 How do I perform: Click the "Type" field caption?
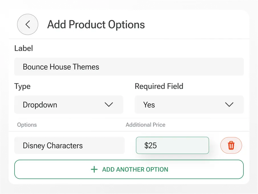22,86
